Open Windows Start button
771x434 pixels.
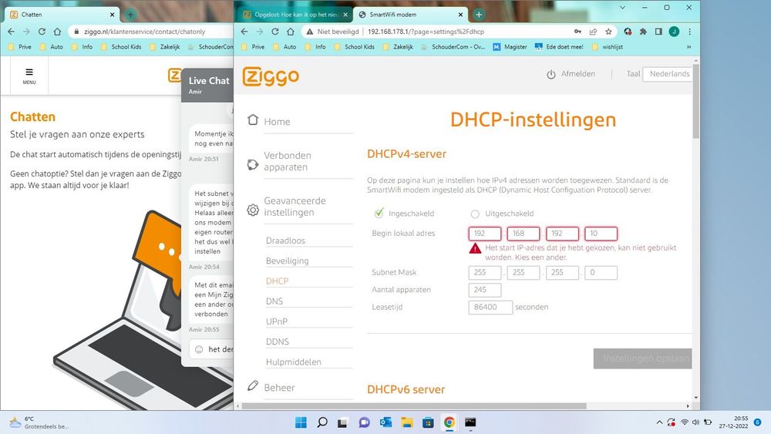(301, 422)
